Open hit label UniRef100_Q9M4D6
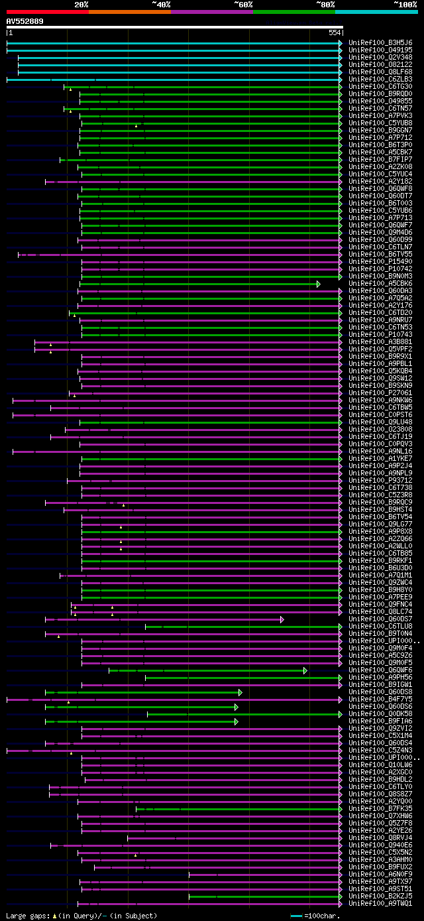 point(380,233)
